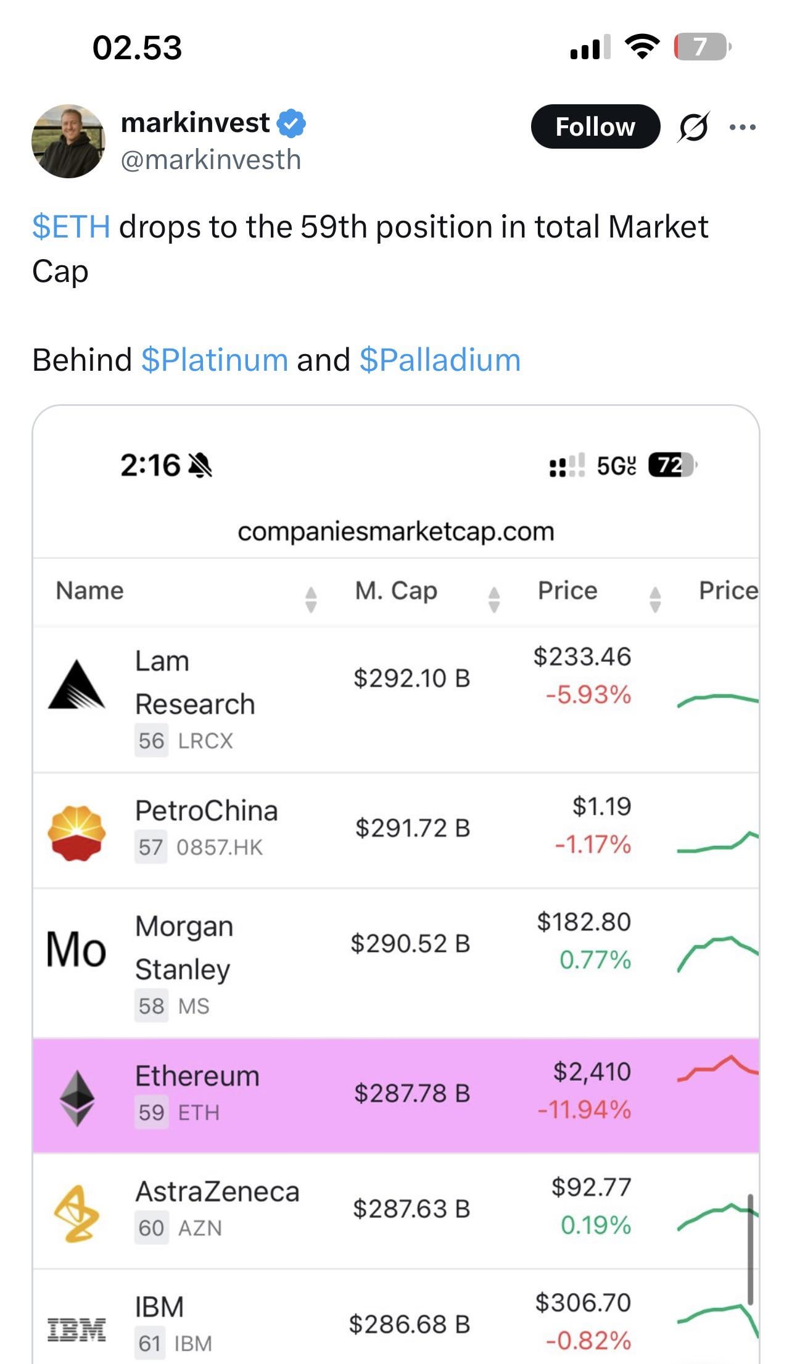Image resolution: width=792 pixels, height=1364 pixels.
Task: Tap the AstraZeneca logo
Action: tap(76, 1214)
